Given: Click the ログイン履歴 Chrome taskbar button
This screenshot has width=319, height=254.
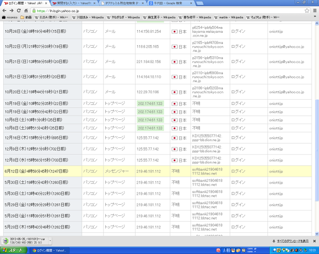Looking at the screenshot, I should coord(49,250).
